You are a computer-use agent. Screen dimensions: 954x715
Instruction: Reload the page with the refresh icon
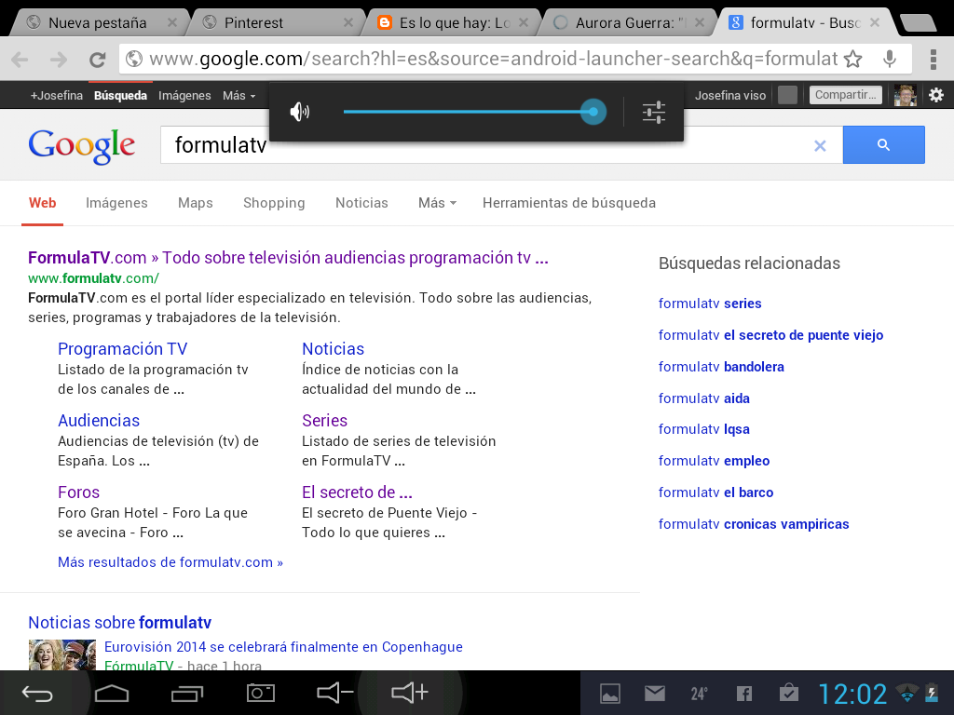click(97, 59)
